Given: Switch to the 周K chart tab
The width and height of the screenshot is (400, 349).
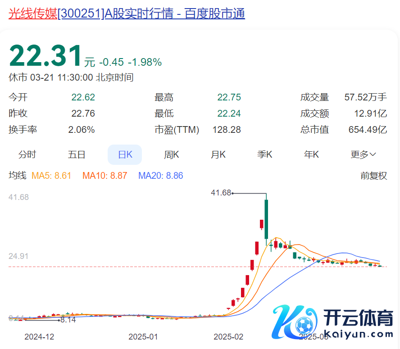Looking at the screenshot, I should pos(172,155).
